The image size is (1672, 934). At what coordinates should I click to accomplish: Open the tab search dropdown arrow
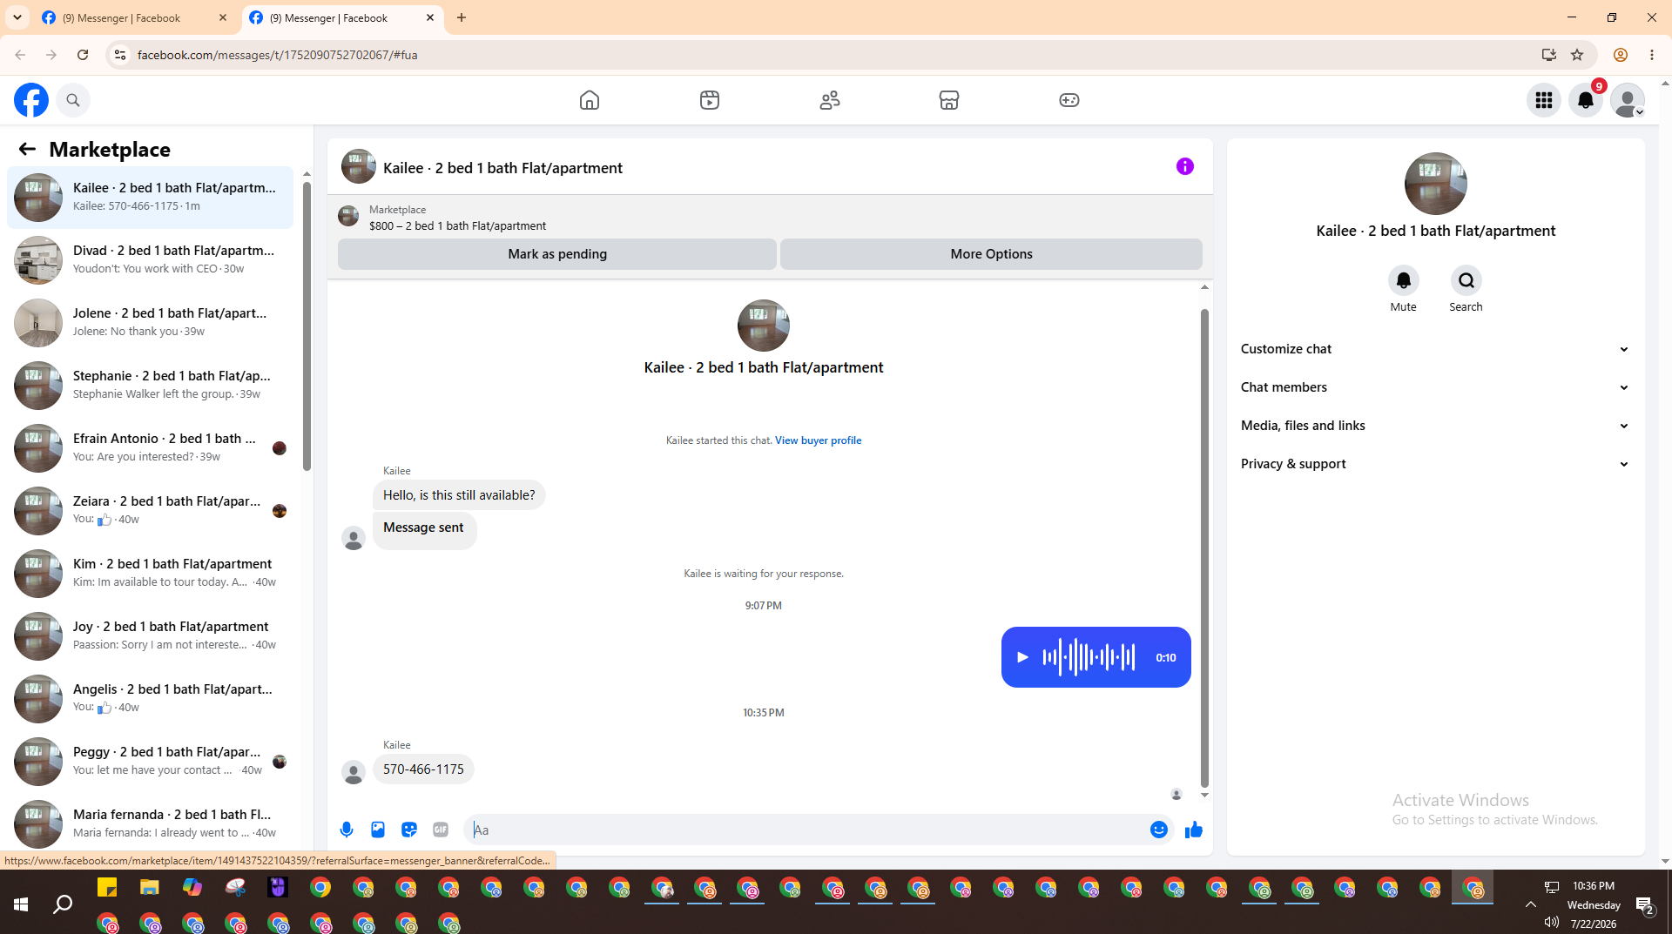(17, 17)
